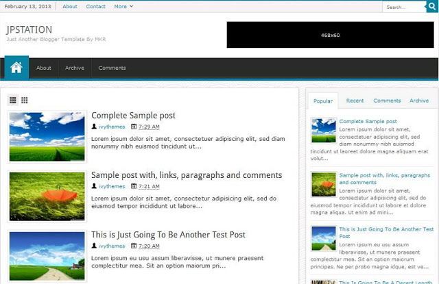Click the 468x60 banner ad
This screenshot has width=439, height=284.
click(x=330, y=35)
